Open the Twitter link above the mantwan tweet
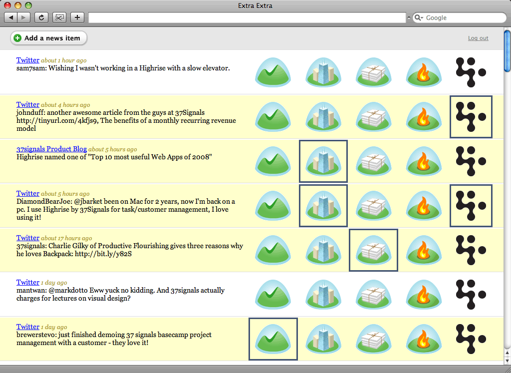This screenshot has width=511, height=373. coord(28,282)
